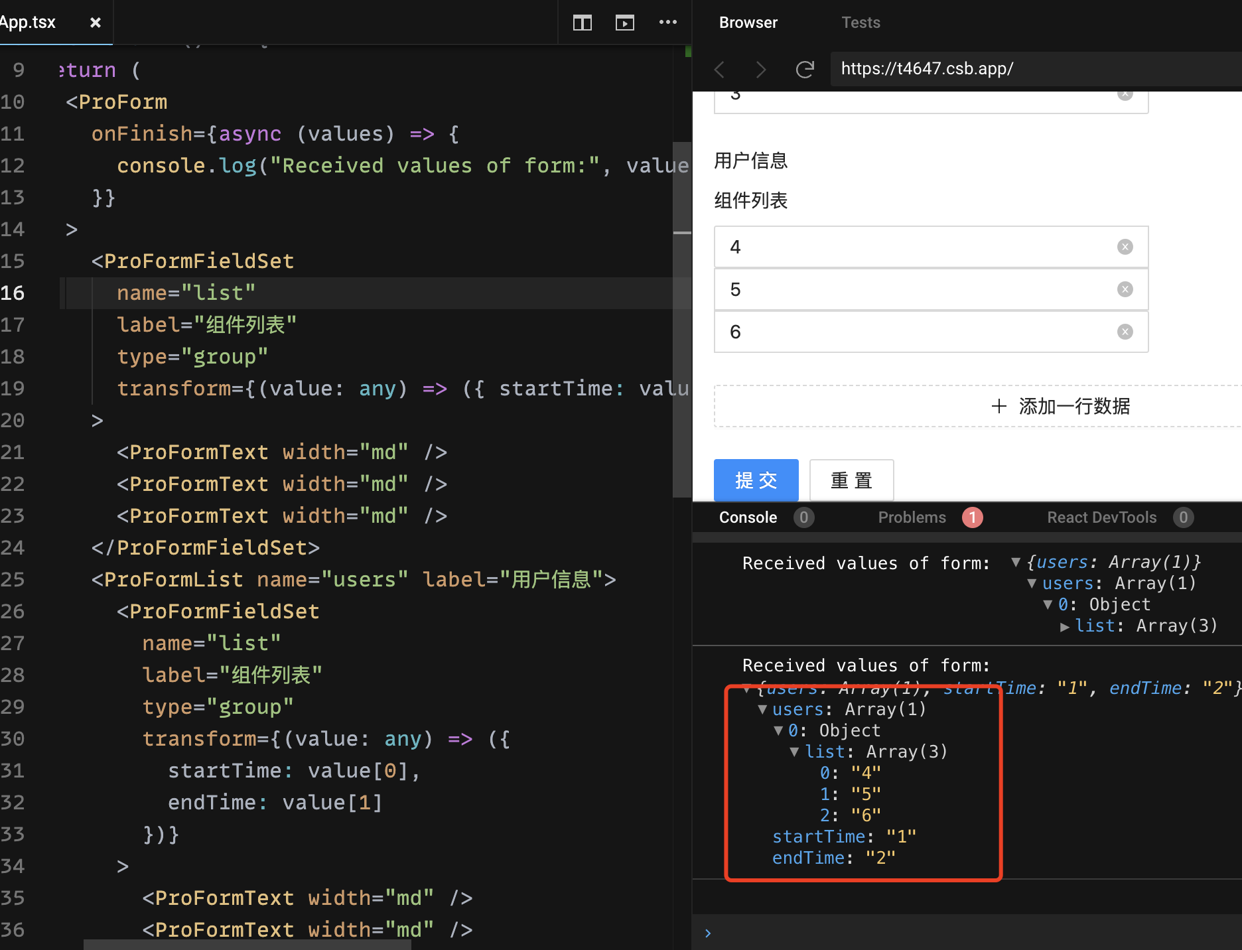The height and width of the screenshot is (950, 1242).
Task: Switch to the Tests tab
Action: pos(861,22)
